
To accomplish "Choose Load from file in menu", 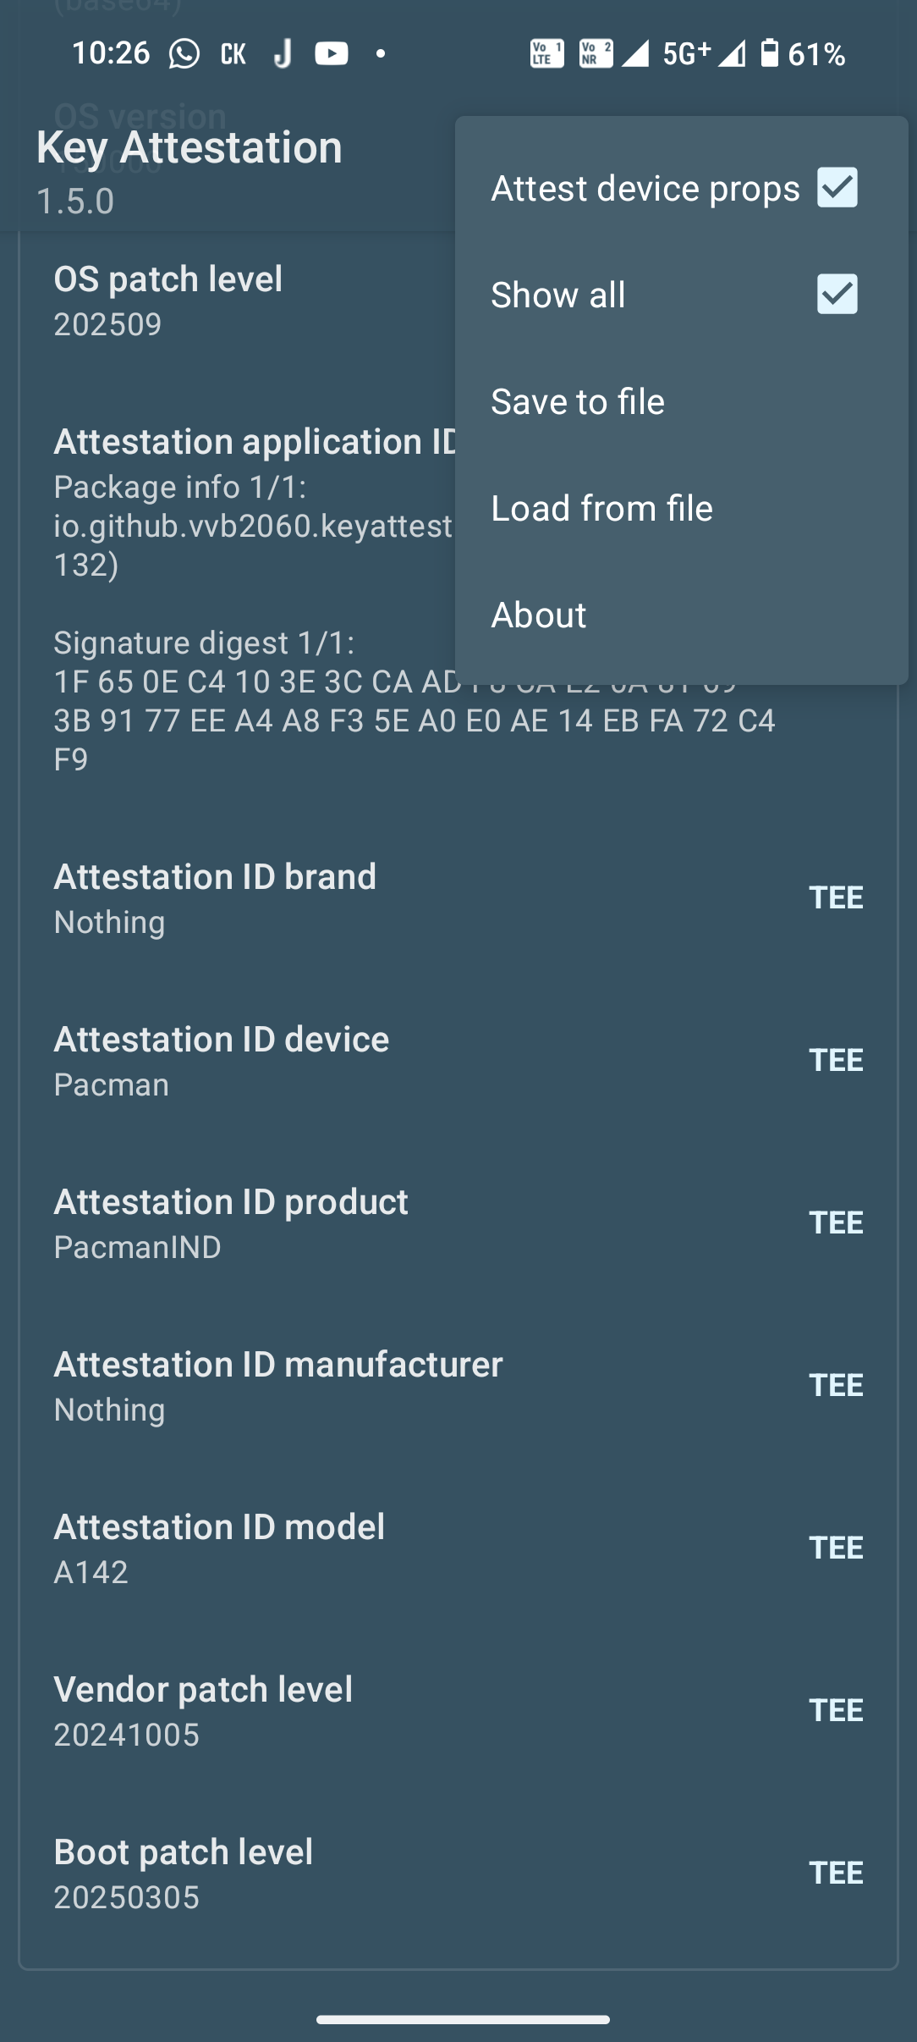I will (x=601, y=508).
